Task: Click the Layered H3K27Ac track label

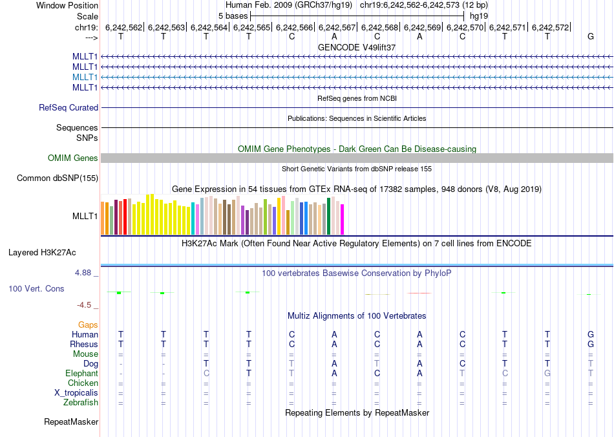Action: tap(42, 253)
